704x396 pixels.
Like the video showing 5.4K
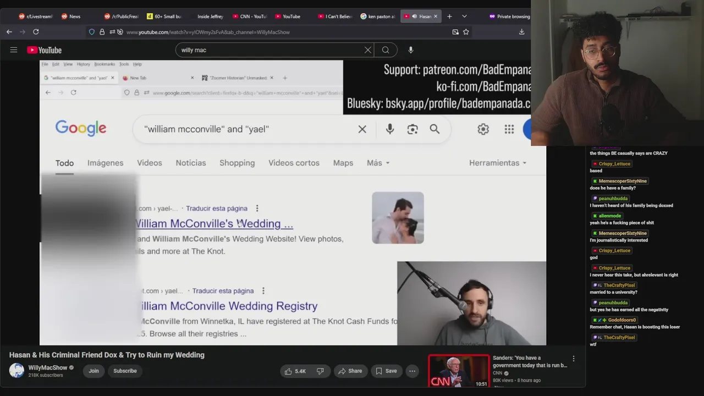point(295,371)
